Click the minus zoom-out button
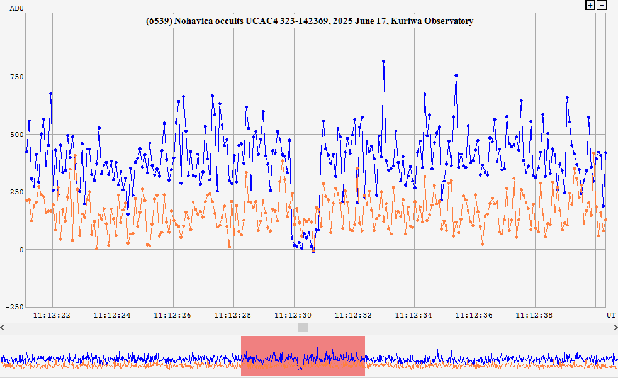This screenshot has height=378, width=618. click(602, 5)
